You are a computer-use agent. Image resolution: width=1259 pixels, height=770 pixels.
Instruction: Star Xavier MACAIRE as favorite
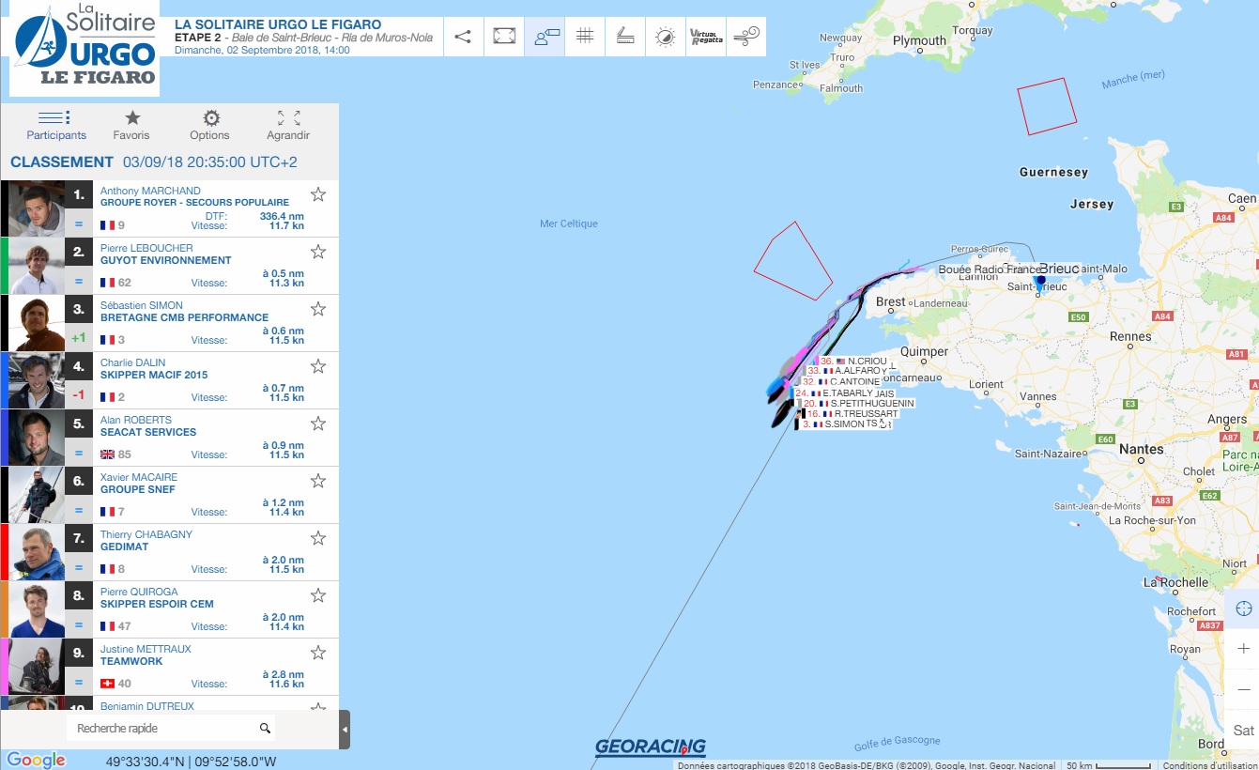click(x=318, y=481)
